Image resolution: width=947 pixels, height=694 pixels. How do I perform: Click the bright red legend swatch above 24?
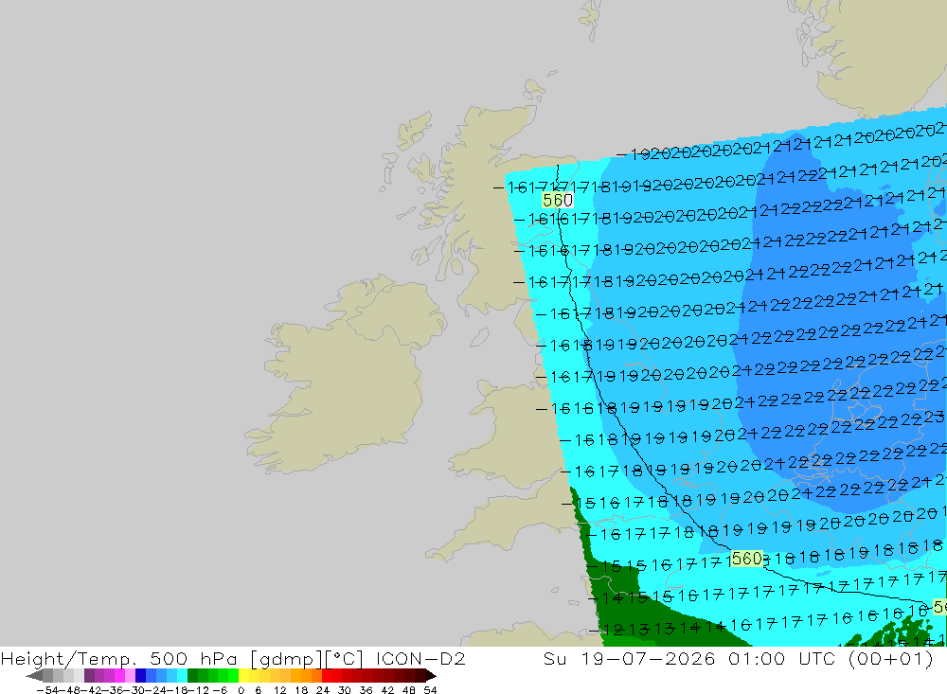click(327, 675)
